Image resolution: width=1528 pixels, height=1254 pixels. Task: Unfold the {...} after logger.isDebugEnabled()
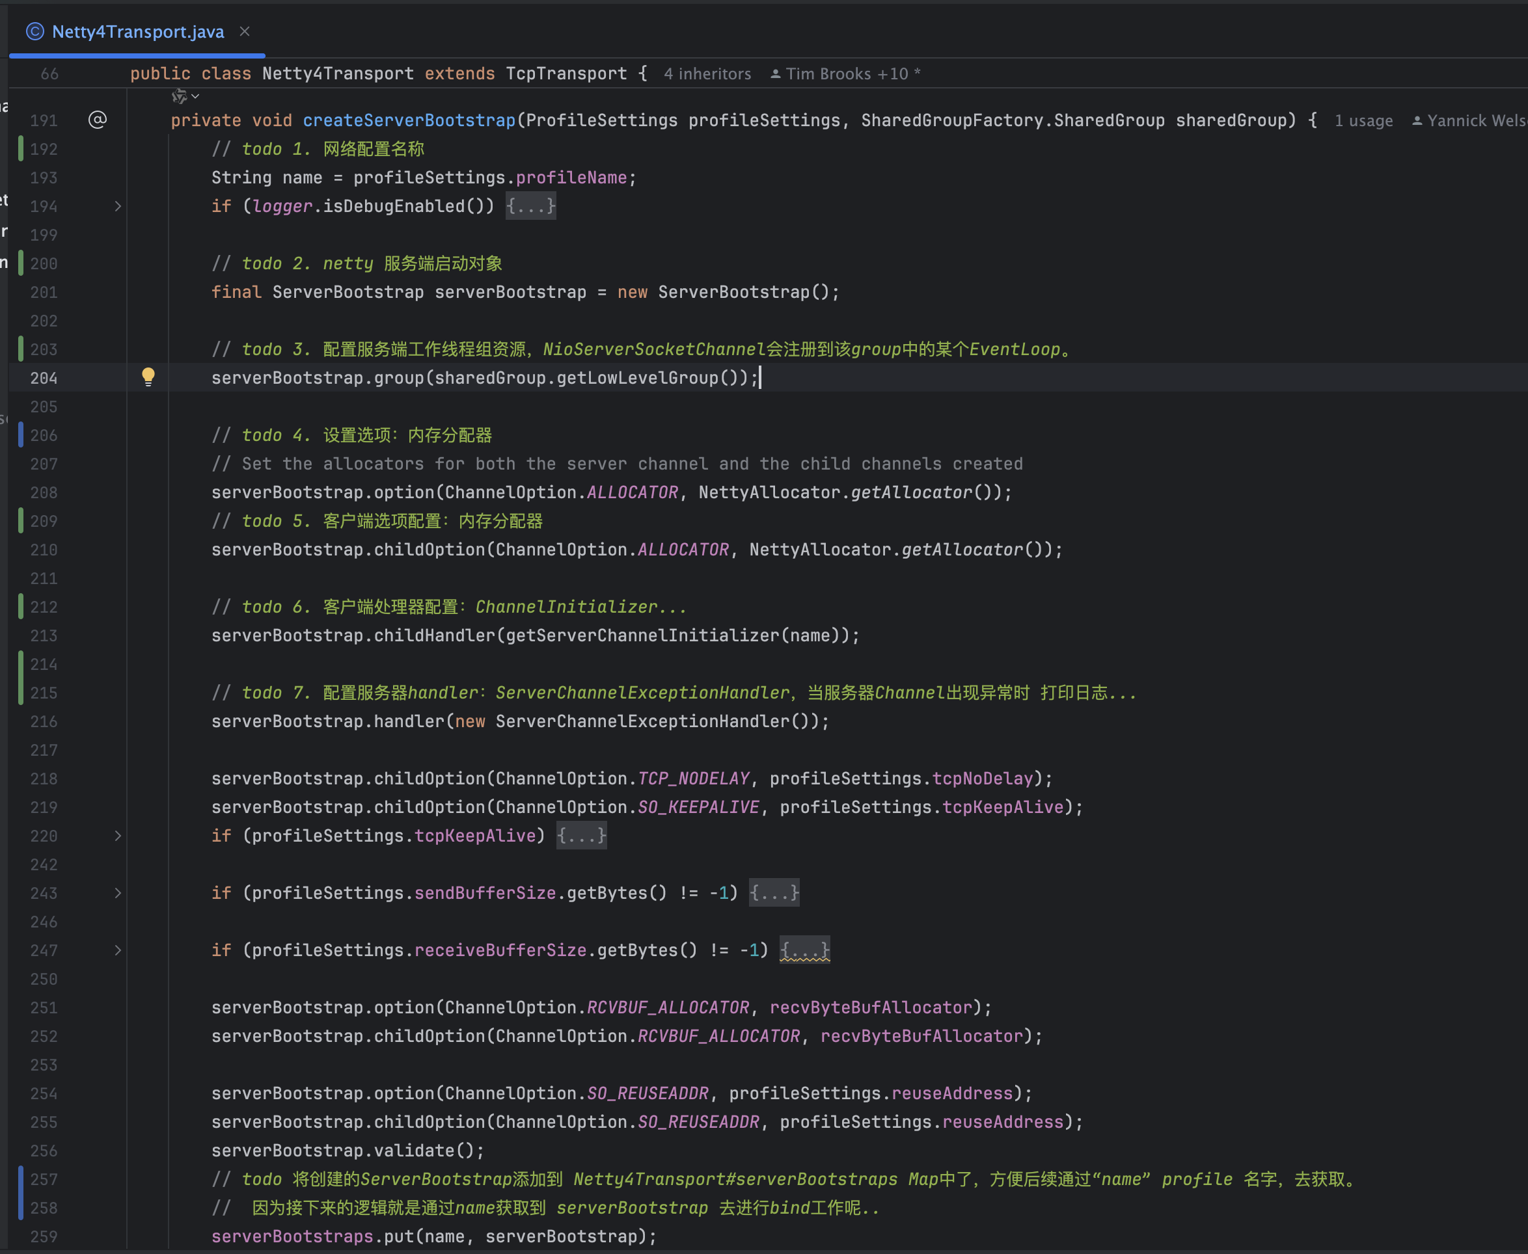pyautogui.click(x=530, y=207)
